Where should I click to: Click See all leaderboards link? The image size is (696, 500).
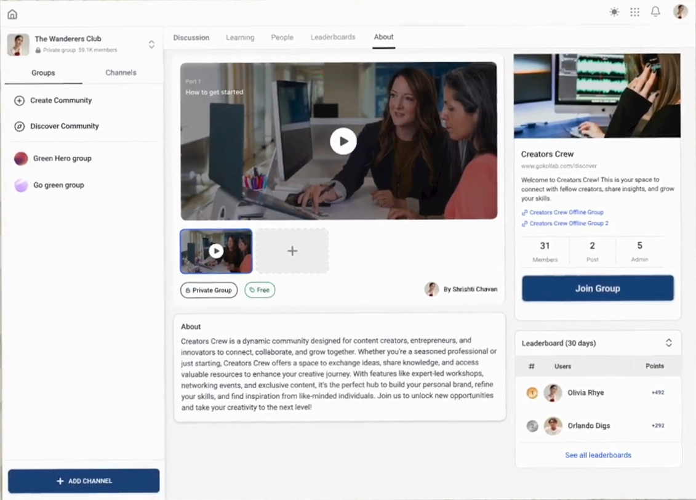598,455
